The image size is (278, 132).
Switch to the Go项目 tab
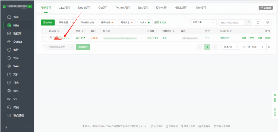point(103,8)
